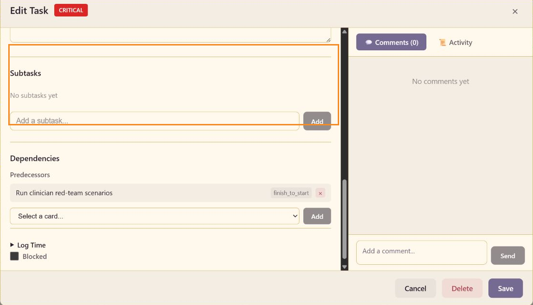The width and height of the screenshot is (533, 305).
Task: Open the Comments (0) tab
Action: click(391, 42)
